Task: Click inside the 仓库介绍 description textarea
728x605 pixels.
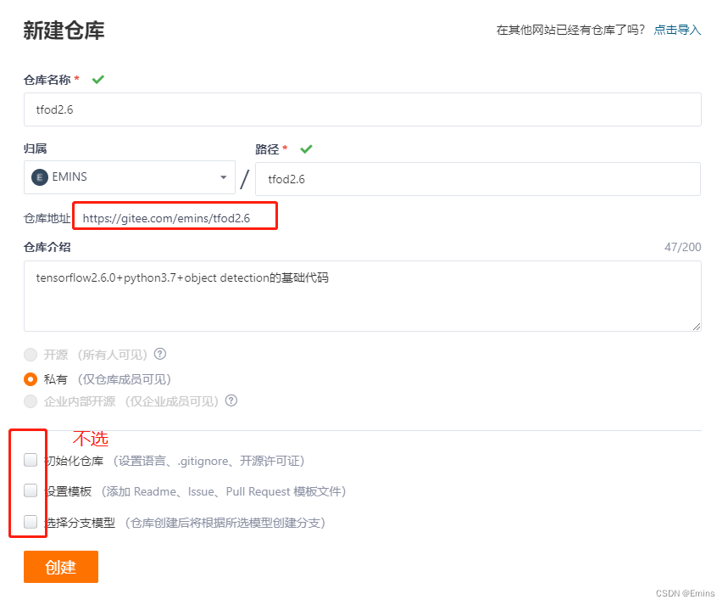Action: click(362, 296)
